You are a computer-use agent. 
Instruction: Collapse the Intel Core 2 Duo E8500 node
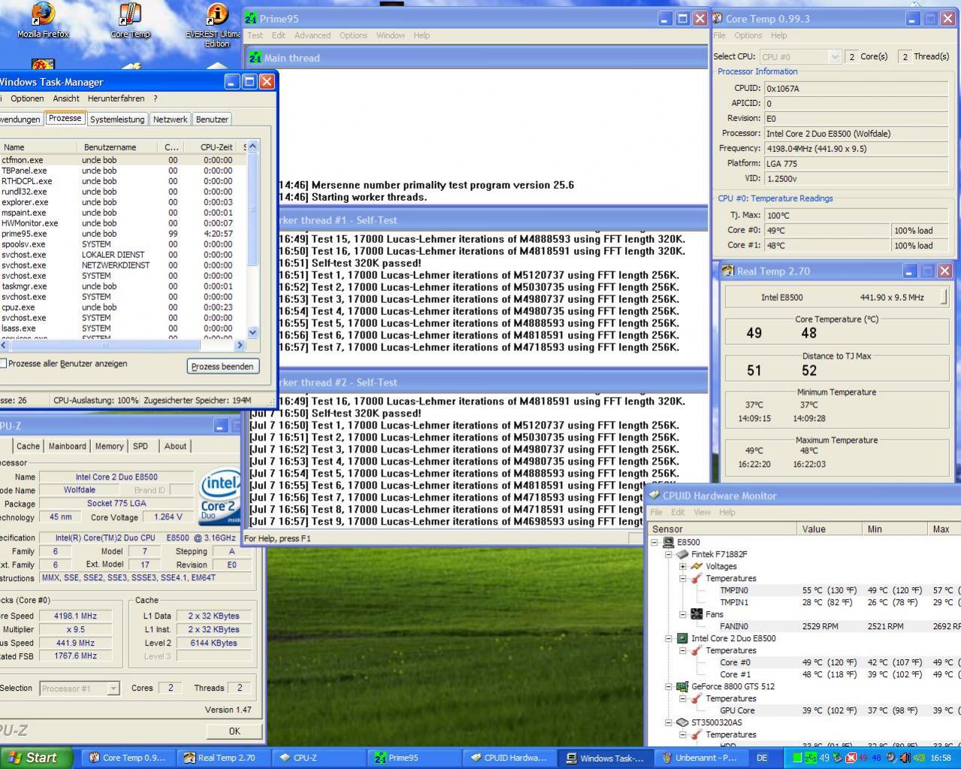[669, 638]
